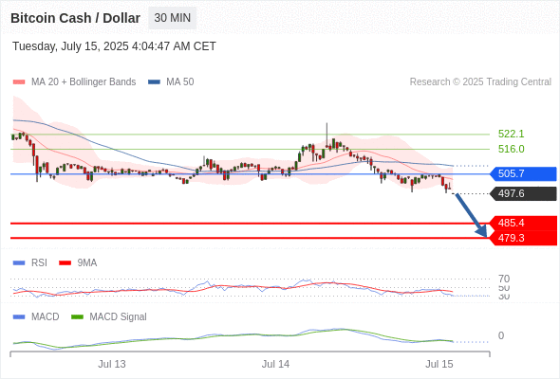
Task: Click the 479.3 red support tag
Action: click(523, 238)
